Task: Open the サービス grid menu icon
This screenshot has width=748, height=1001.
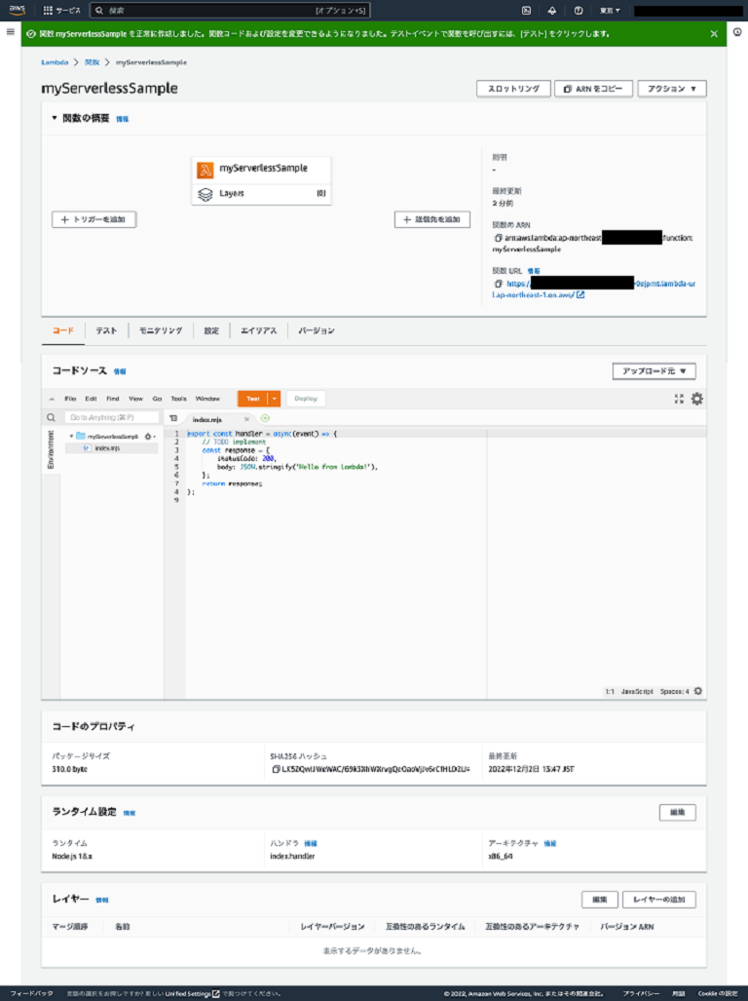Action: (48, 10)
